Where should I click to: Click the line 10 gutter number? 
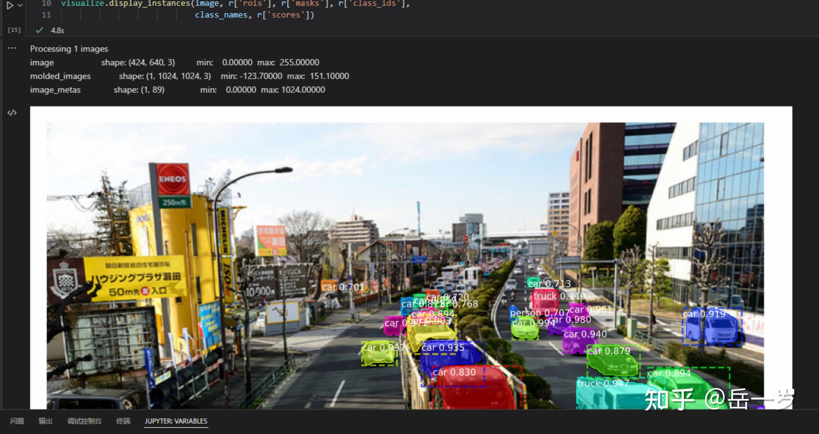coord(46,4)
